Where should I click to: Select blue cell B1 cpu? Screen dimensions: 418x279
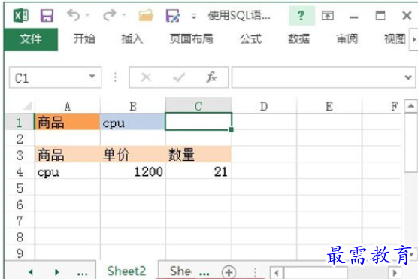[x=133, y=122]
